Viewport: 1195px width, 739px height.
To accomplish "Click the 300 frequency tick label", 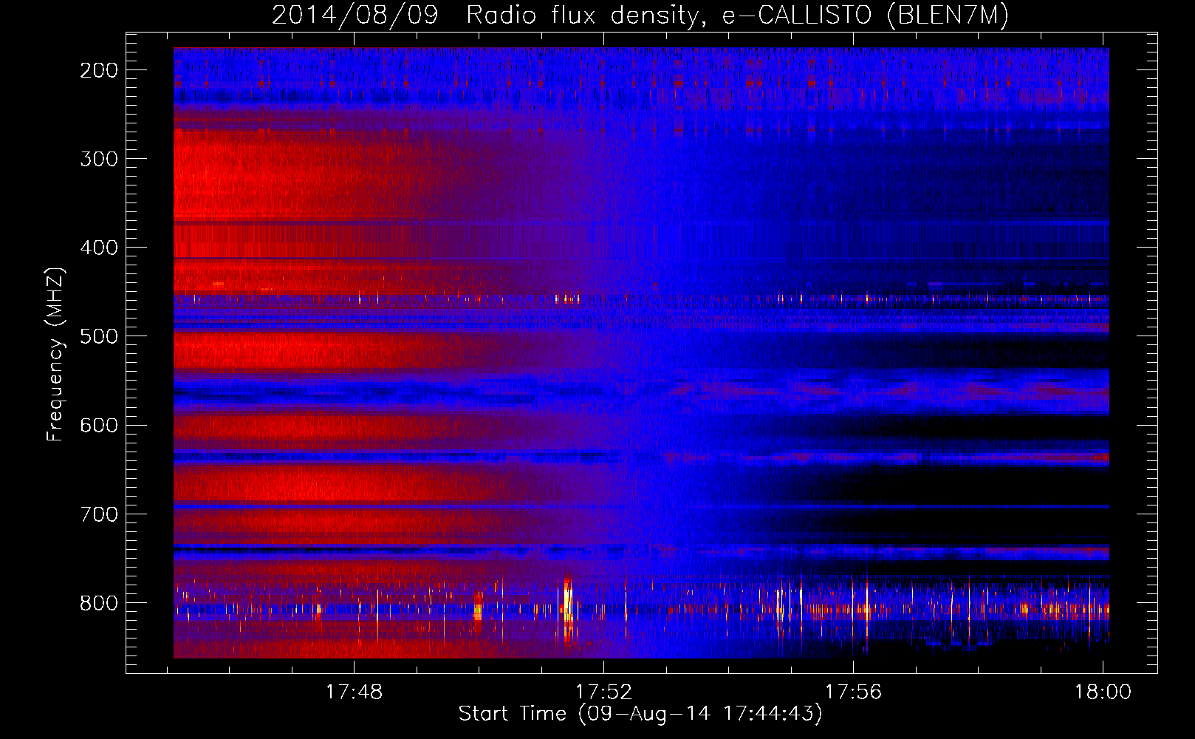I will [x=99, y=159].
